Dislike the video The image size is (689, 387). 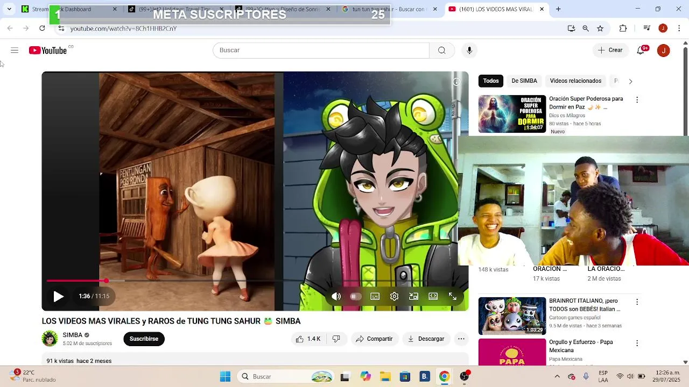pos(336,339)
